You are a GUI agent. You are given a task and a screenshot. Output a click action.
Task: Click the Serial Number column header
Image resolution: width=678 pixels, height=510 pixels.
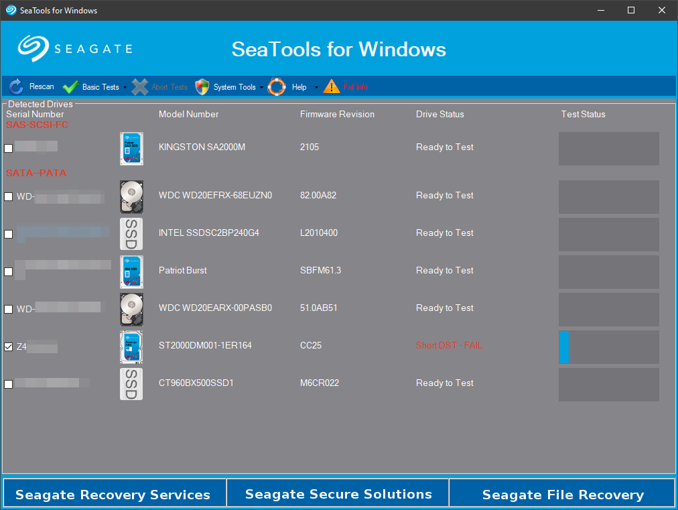35,114
